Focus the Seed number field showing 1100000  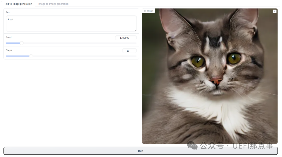(x=126, y=38)
